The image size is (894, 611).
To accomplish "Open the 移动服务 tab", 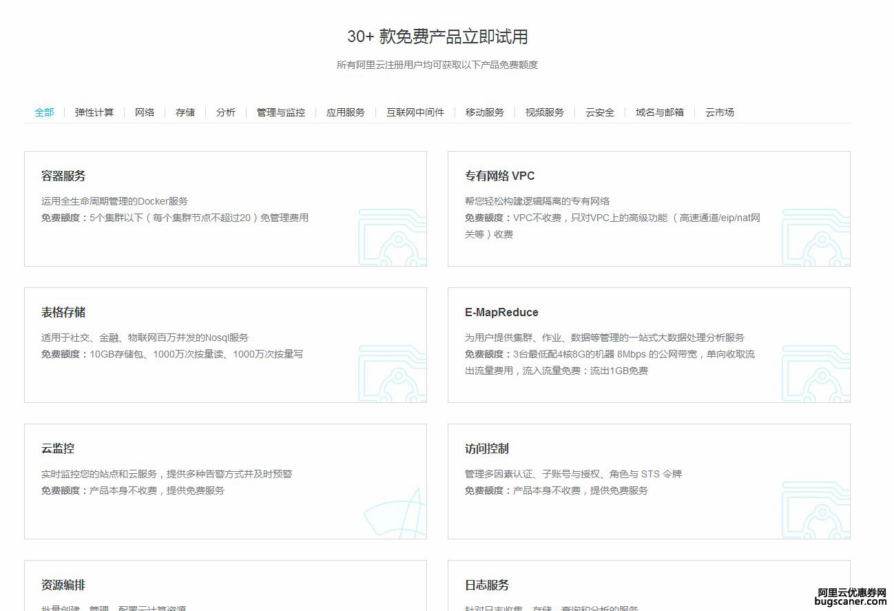I will tap(485, 112).
